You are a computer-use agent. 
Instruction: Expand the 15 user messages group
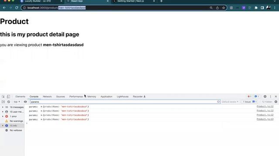click(x=3, y=112)
